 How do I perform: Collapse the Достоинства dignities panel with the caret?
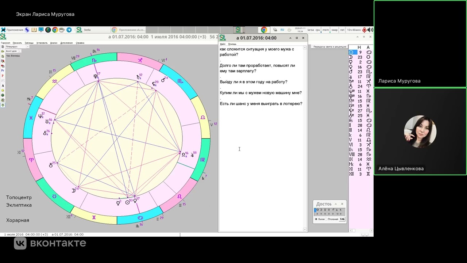pyautogui.click(x=336, y=204)
